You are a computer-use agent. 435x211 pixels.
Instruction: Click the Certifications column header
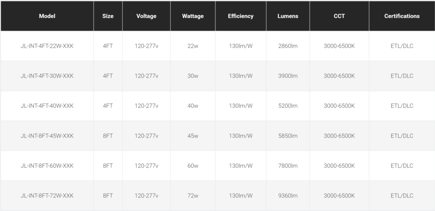402,16
